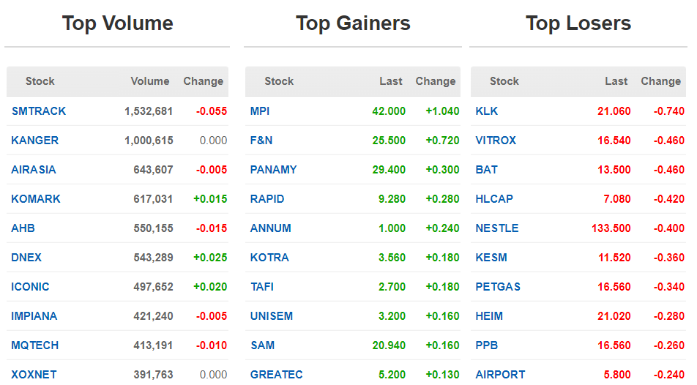Open the KESM stock link
This screenshot has height=385, width=697.
tap(491, 258)
